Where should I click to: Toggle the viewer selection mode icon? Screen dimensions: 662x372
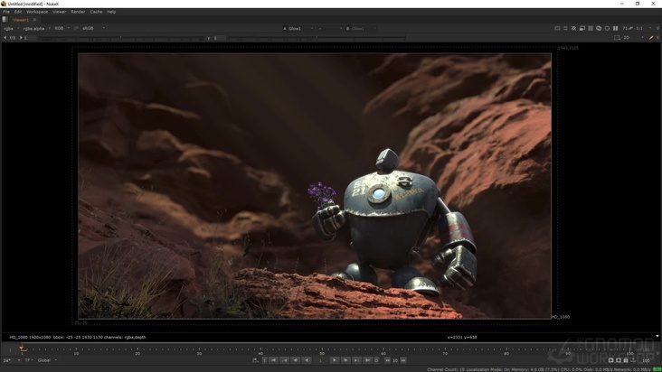point(617,38)
